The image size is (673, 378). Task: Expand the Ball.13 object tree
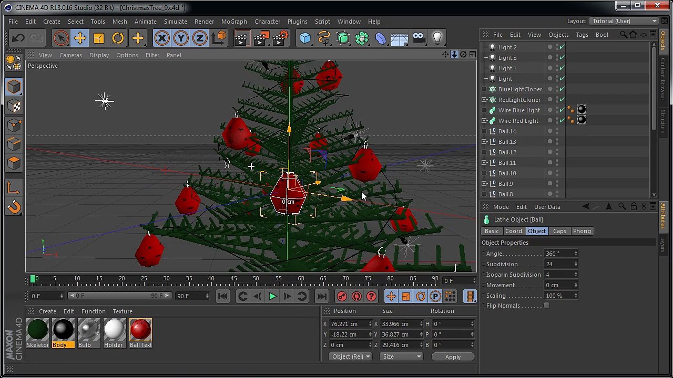click(484, 142)
